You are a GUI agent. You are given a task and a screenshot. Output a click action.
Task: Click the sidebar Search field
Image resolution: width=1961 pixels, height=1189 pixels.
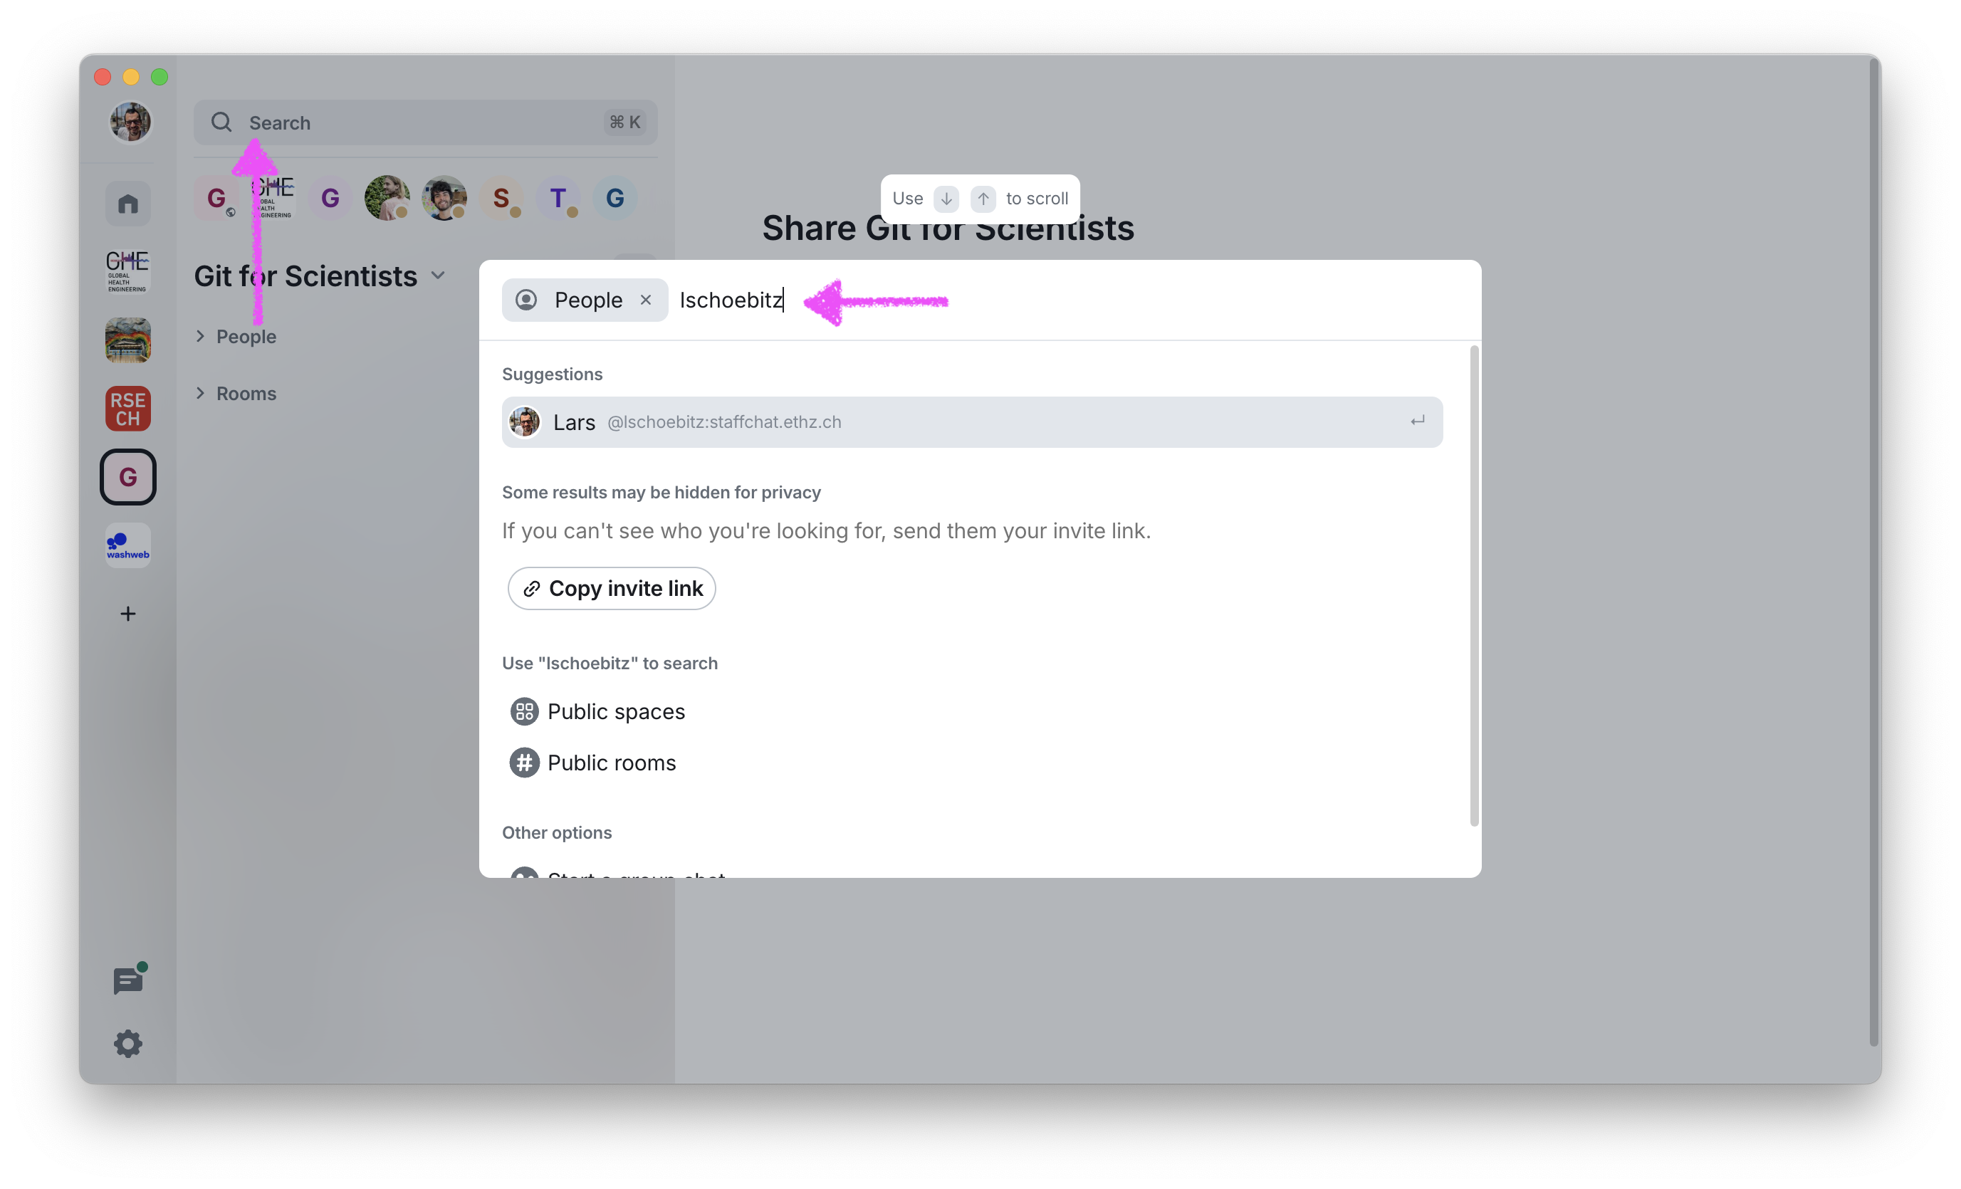click(x=424, y=122)
